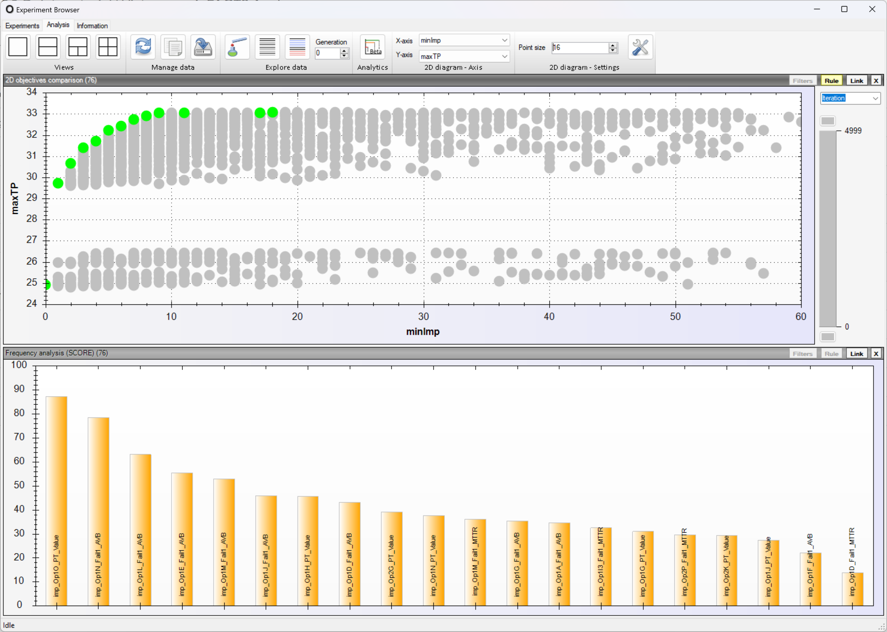The image size is (887, 632).
Task: Open the Iteration dropdown
Action: [875, 98]
